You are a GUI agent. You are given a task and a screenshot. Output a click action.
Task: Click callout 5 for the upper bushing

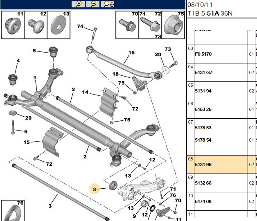click(x=34, y=51)
